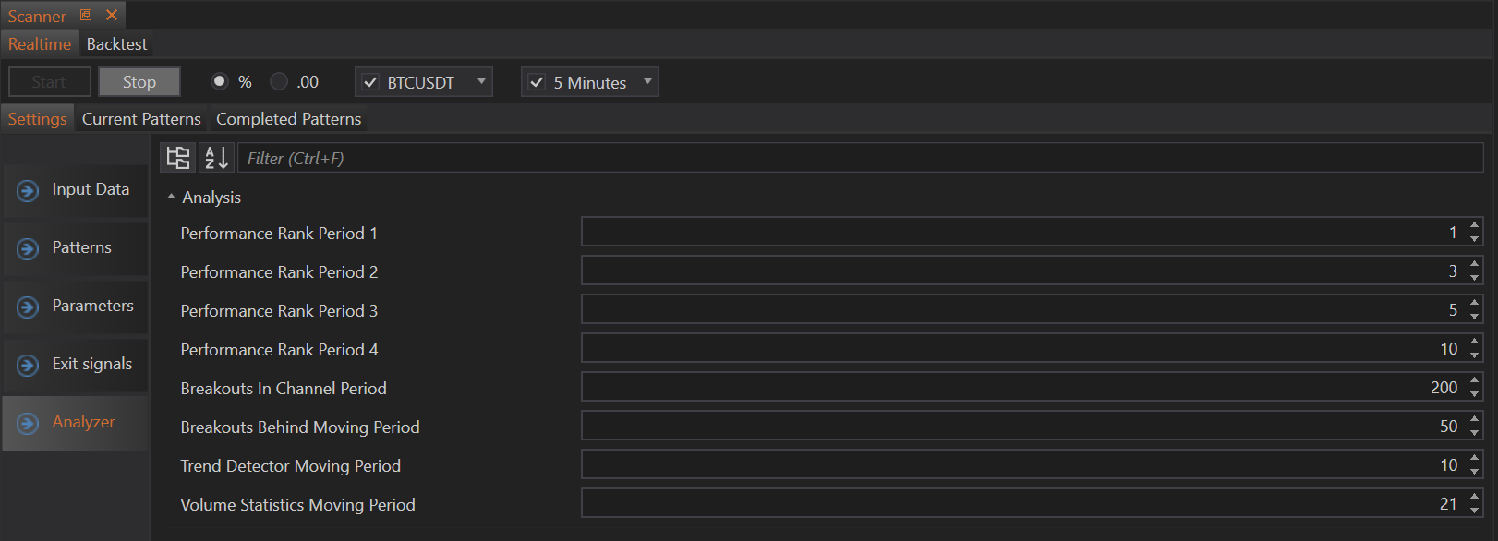The width and height of the screenshot is (1498, 541).
Task: Click the arrow icon next to Patterns
Action: pyautogui.click(x=28, y=248)
